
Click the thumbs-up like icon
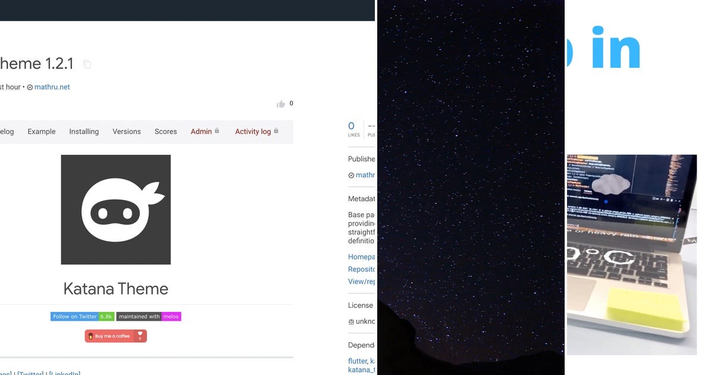pos(281,104)
